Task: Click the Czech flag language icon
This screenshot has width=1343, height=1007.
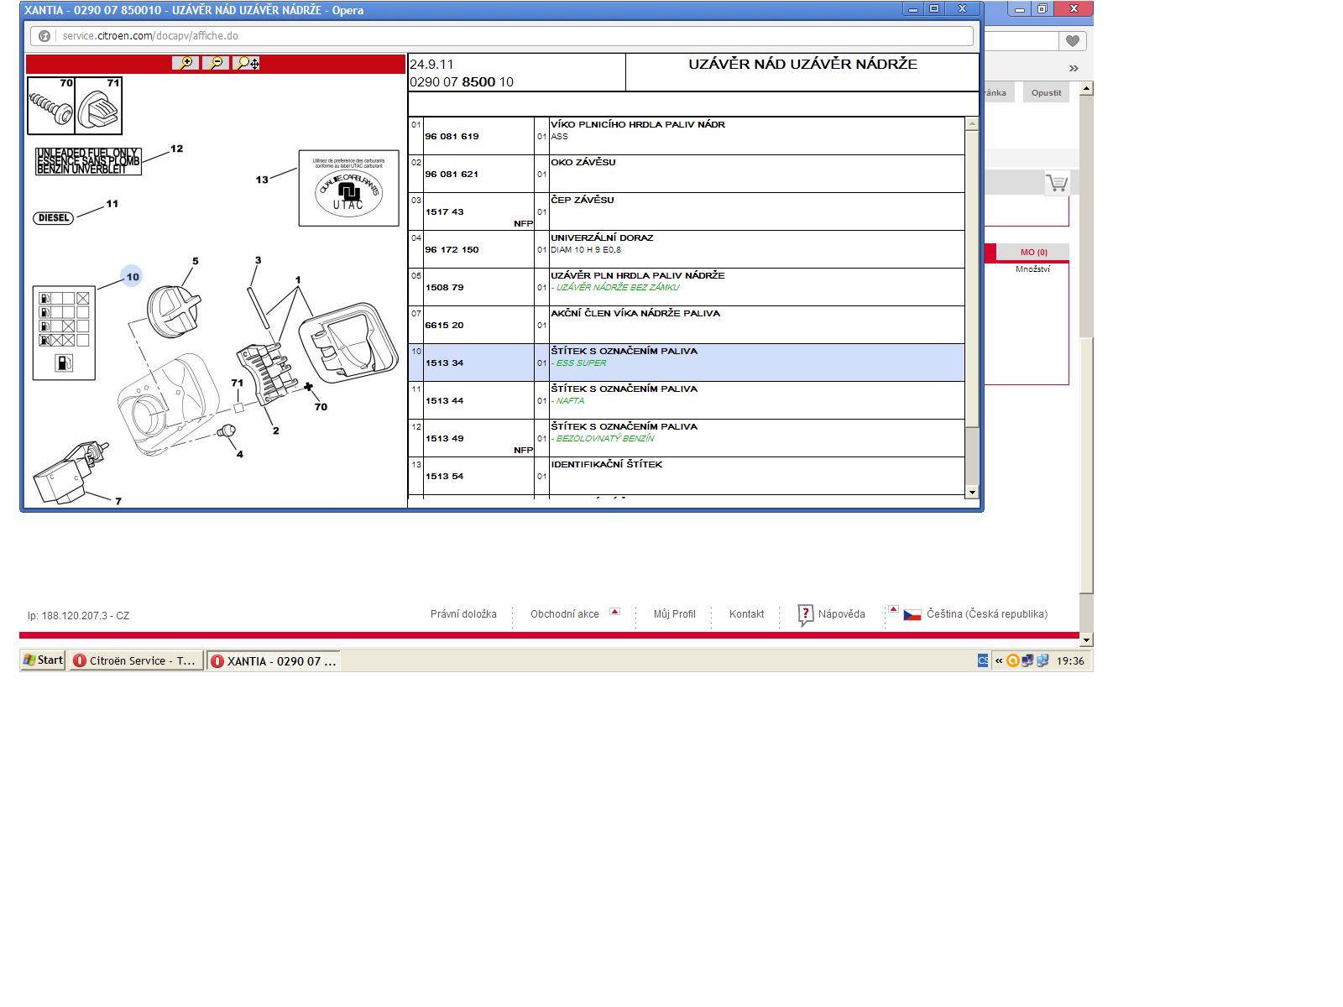Action: click(912, 614)
